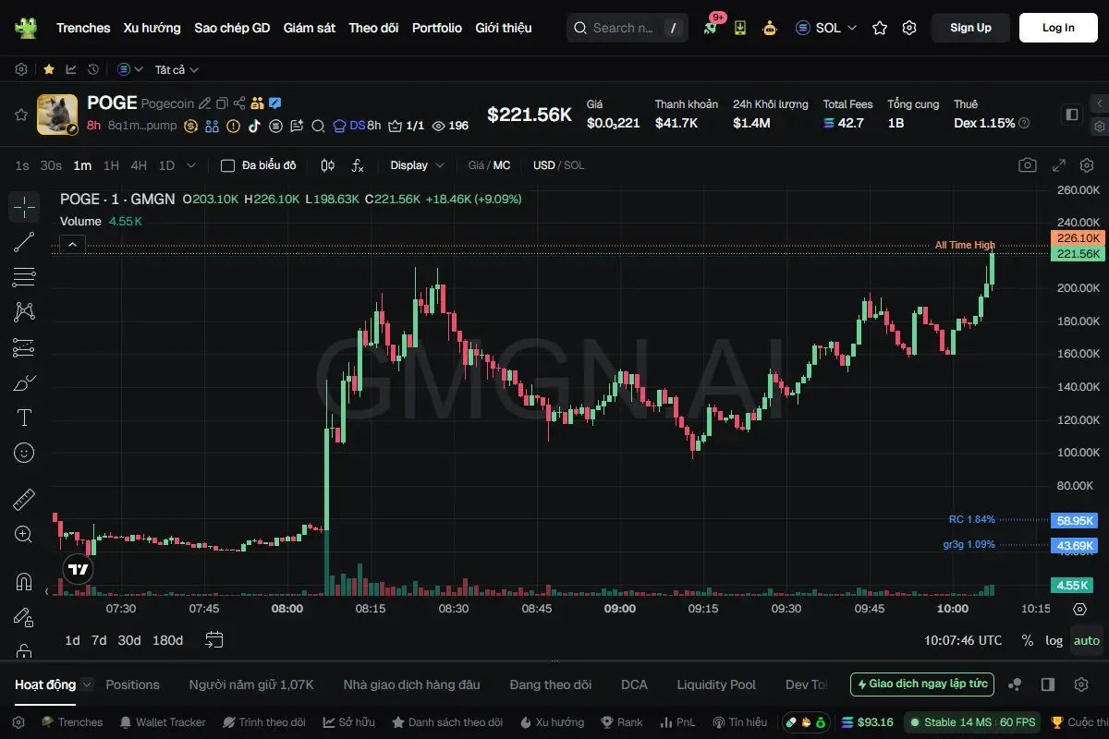The image size is (1109, 739).
Task: Select the crosshair cursor tool
Action: [24, 207]
